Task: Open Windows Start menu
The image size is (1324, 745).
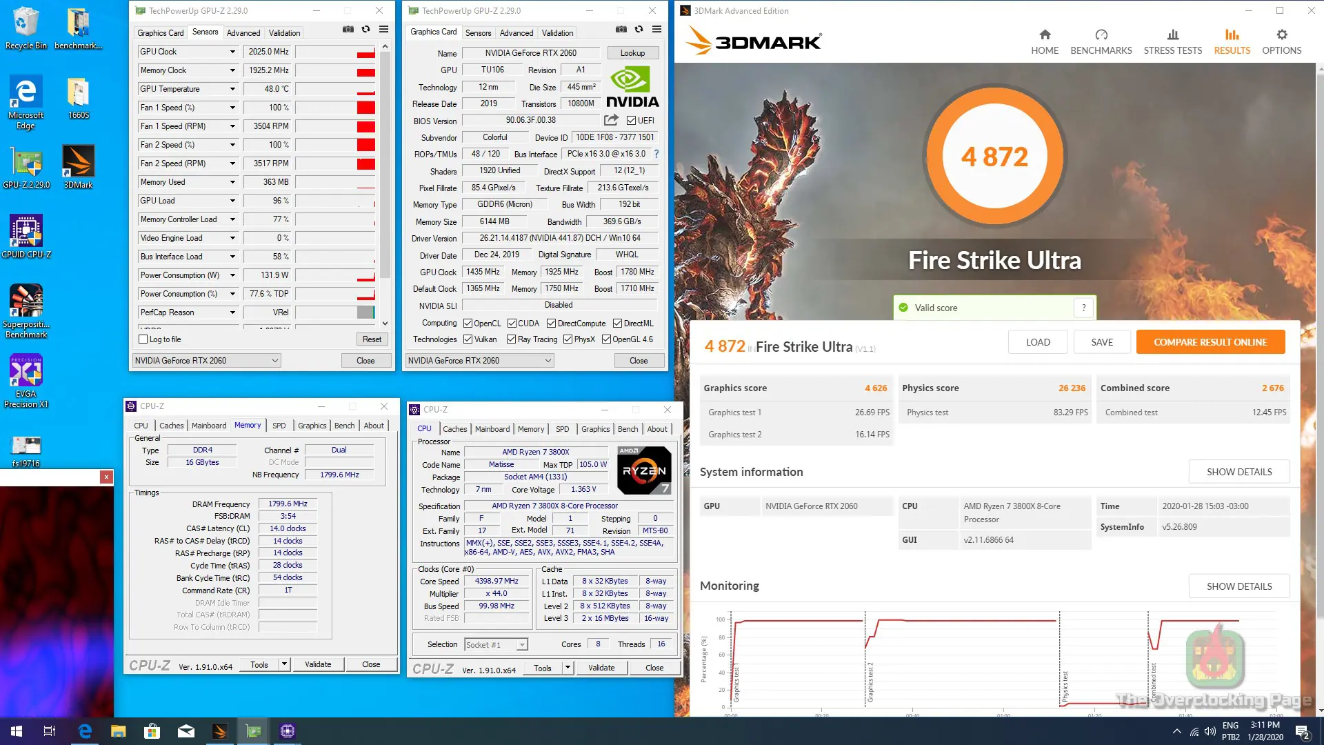Action: (x=17, y=731)
